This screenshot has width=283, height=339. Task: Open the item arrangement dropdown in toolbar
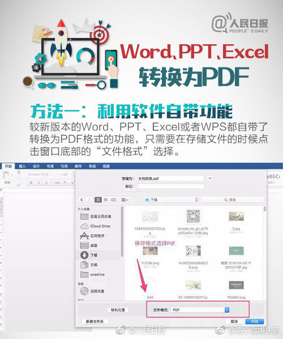125,200
